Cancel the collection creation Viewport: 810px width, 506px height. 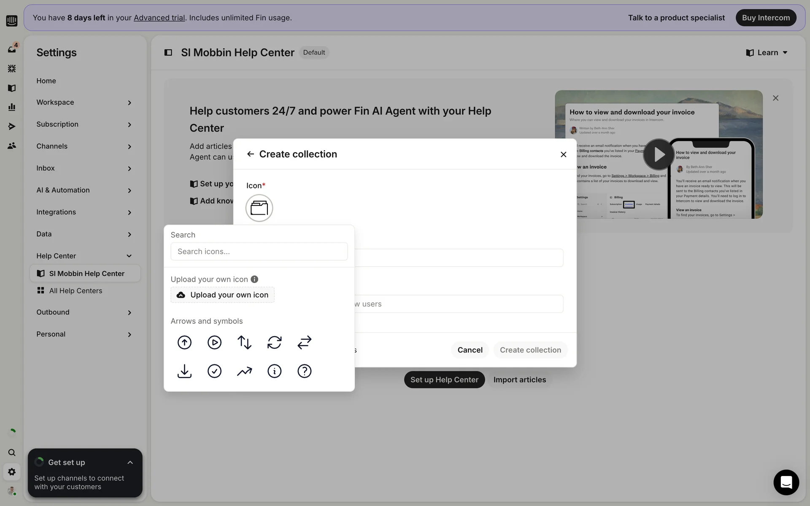click(x=470, y=350)
